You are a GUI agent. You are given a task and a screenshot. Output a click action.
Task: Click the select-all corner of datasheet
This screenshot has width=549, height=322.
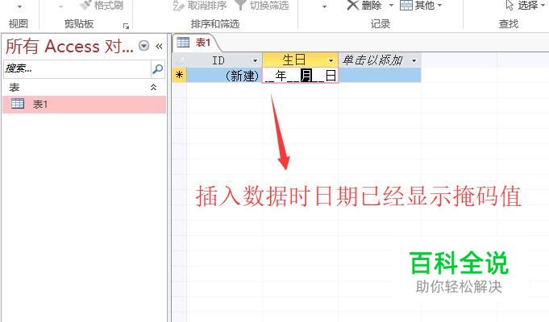click(179, 60)
